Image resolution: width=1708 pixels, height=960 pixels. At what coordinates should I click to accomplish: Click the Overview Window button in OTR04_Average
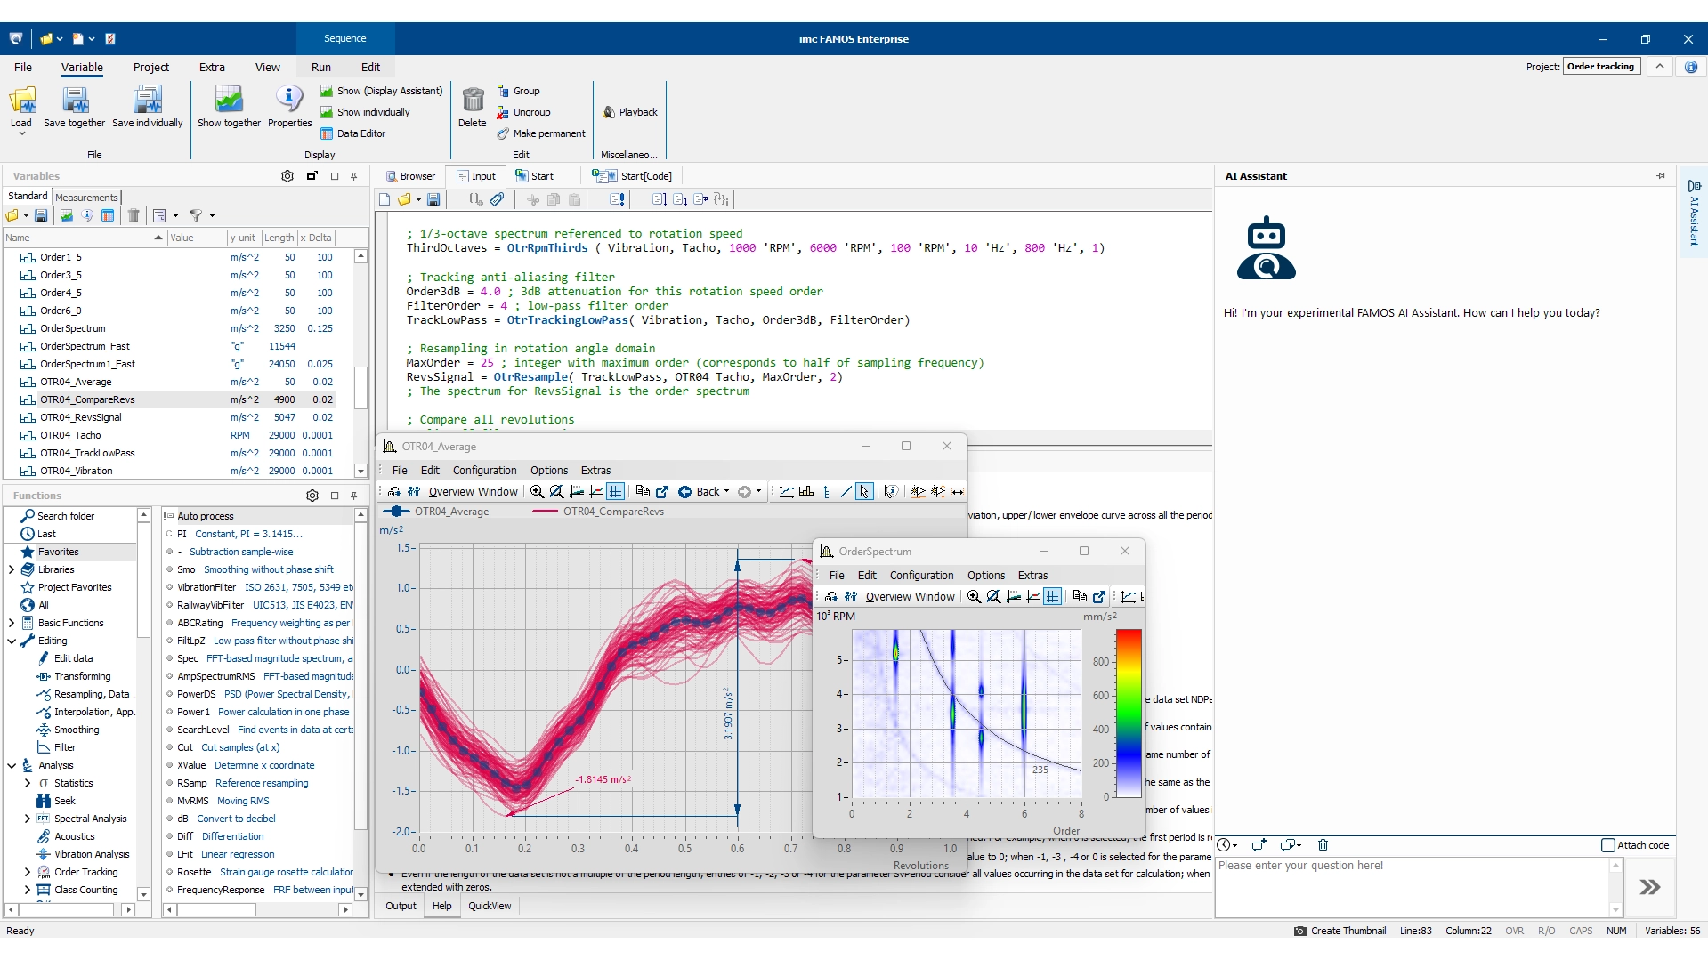(463, 492)
